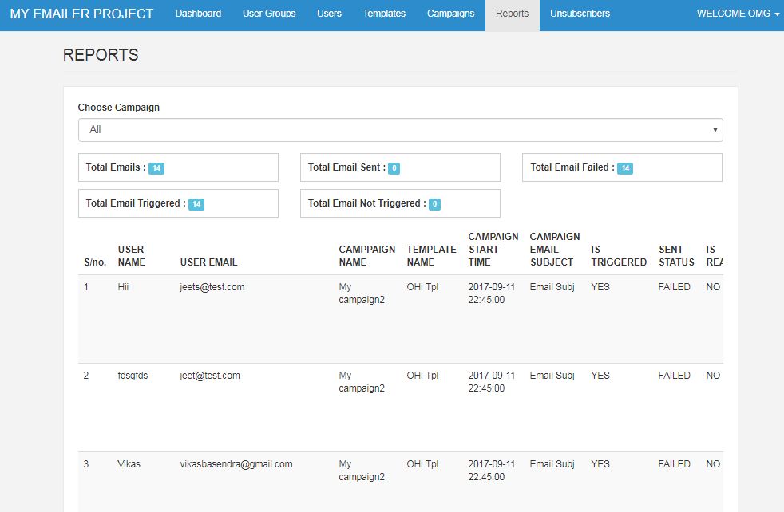Select the jeets@test.com email cell

(x=212, y=287)
